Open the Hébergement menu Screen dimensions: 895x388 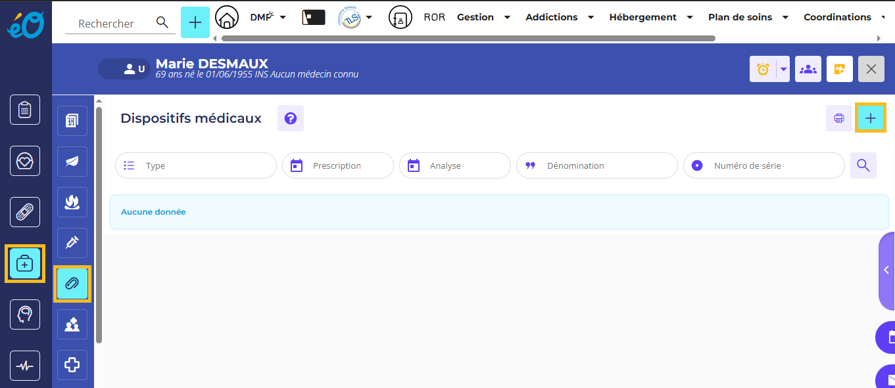[648, 18]
